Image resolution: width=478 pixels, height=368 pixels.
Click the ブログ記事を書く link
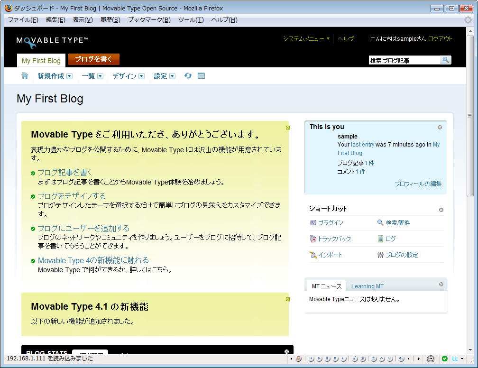64,173
